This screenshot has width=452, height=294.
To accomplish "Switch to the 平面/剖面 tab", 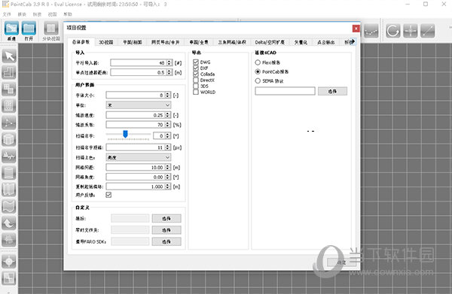I will pos(133,42).
